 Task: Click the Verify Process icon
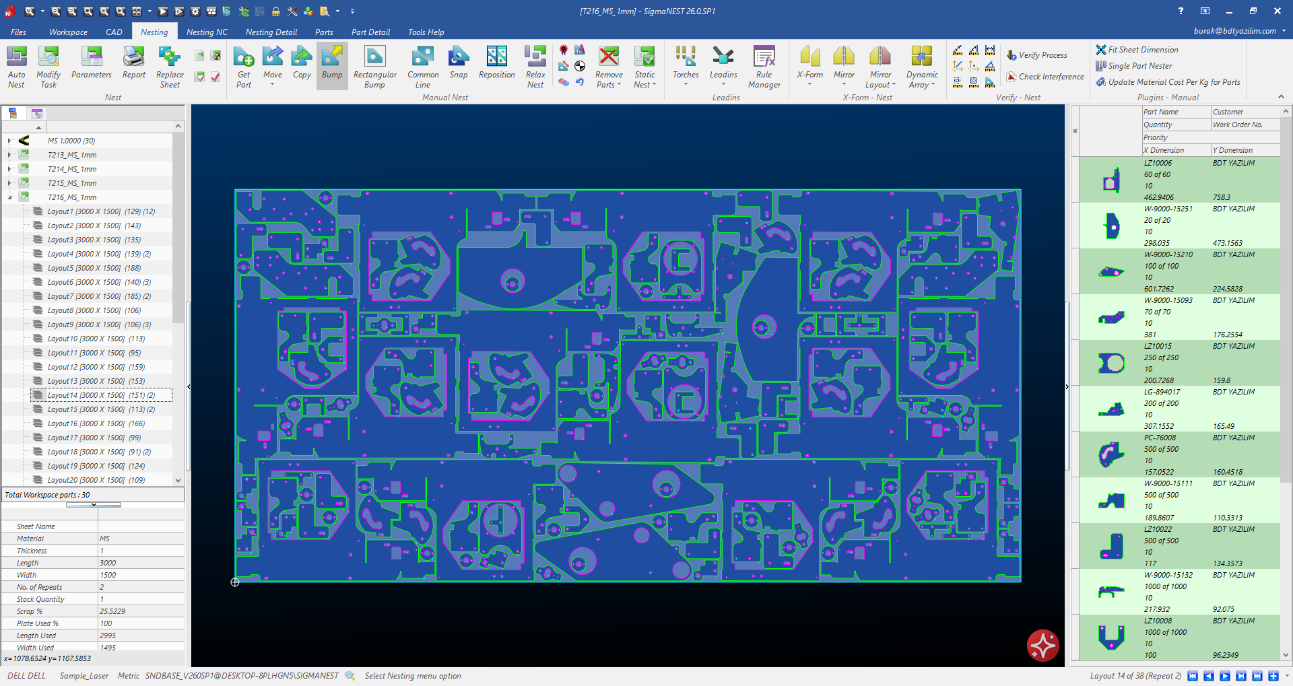1012,55
